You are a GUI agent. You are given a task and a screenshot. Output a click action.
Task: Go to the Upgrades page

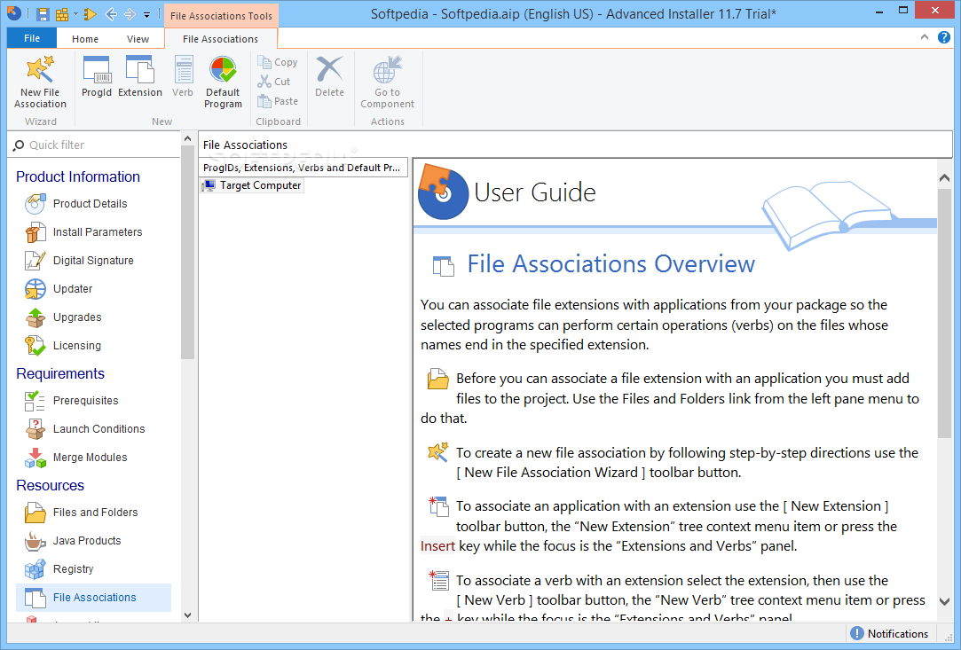tap(77, 317)
